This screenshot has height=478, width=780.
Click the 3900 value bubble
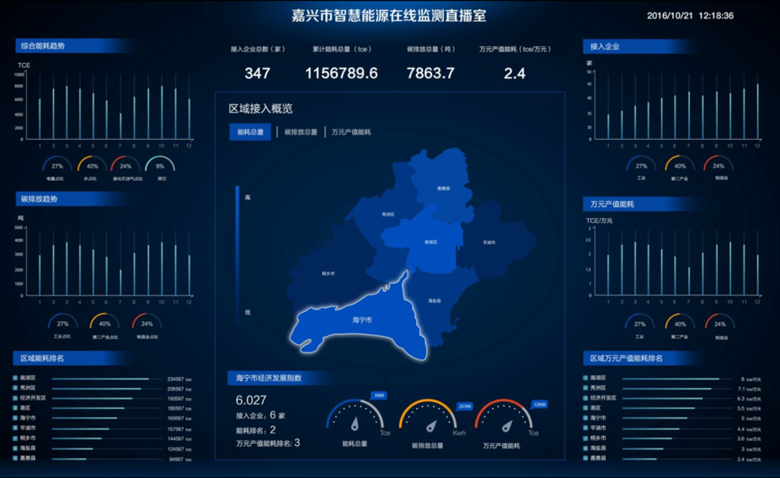click(x=379, y=396)
